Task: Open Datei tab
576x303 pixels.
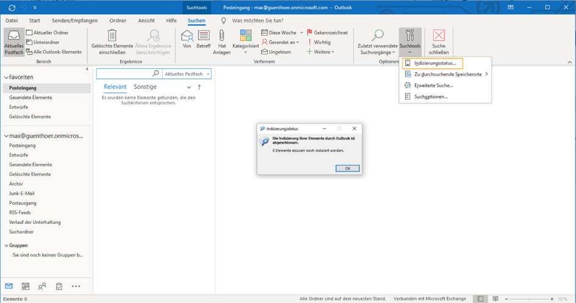Action: 12,21
